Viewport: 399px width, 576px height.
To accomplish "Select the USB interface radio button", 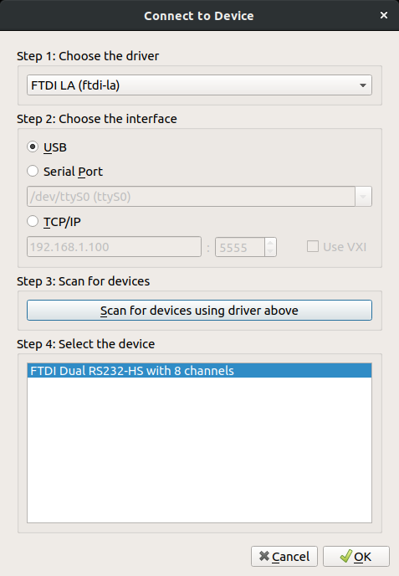I will (x=33, y=147).
